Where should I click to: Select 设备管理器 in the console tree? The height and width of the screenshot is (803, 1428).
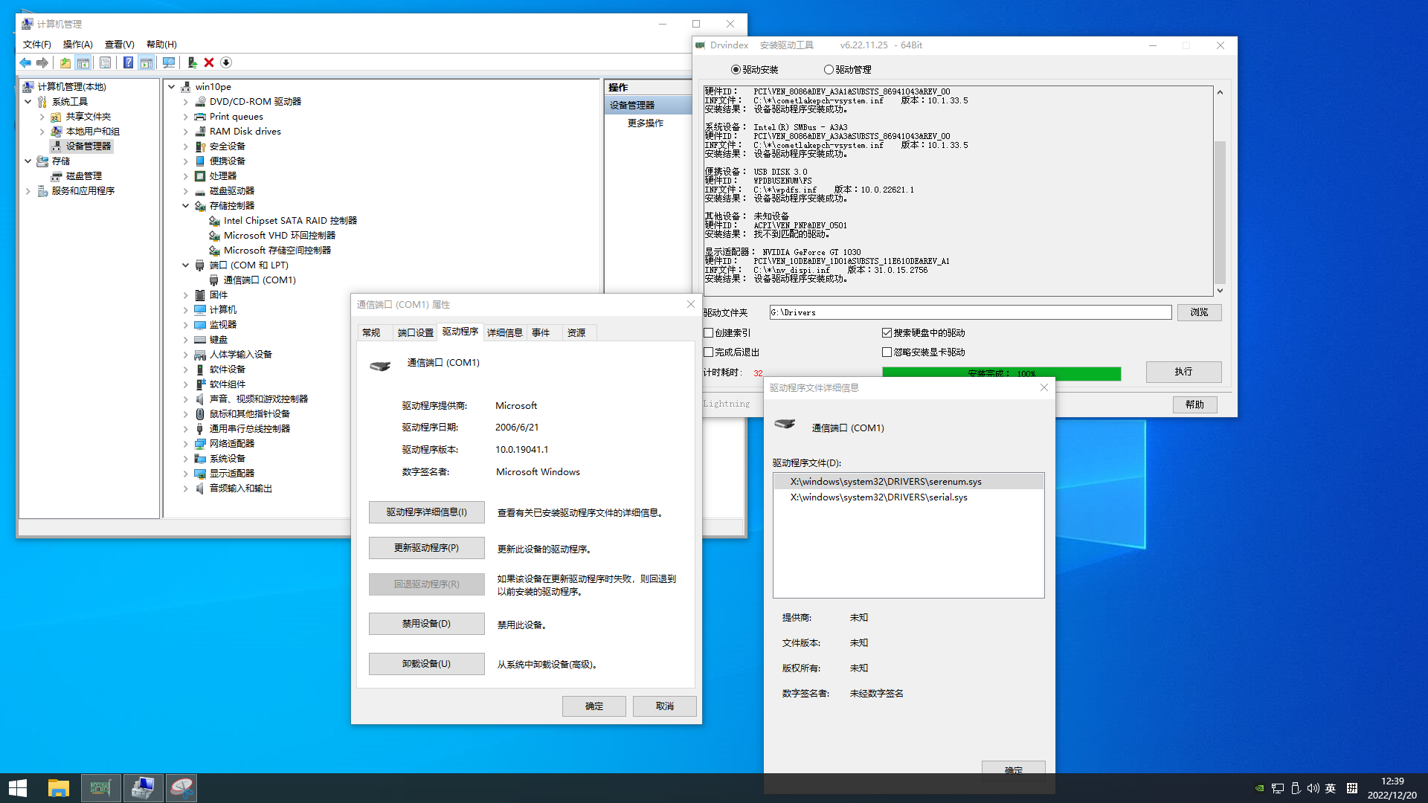tap(88, 146)
